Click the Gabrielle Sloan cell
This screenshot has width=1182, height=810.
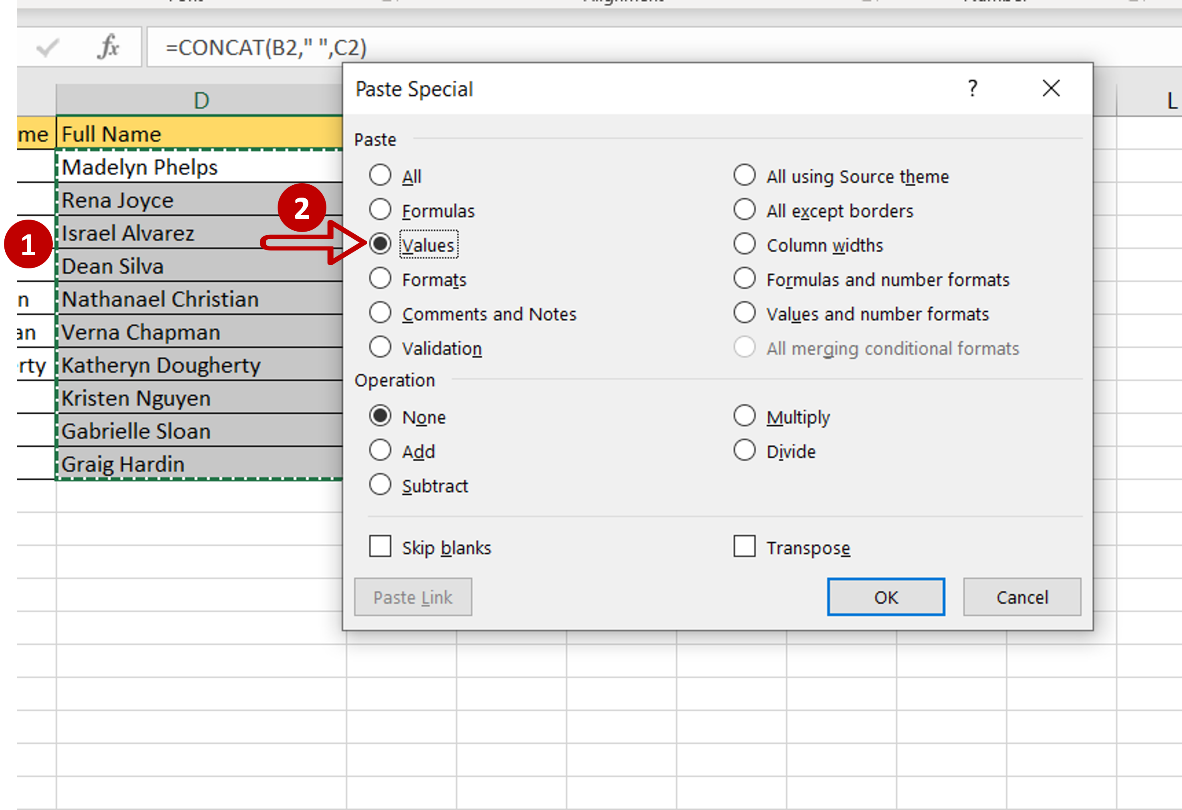click(x=199, y=431)
